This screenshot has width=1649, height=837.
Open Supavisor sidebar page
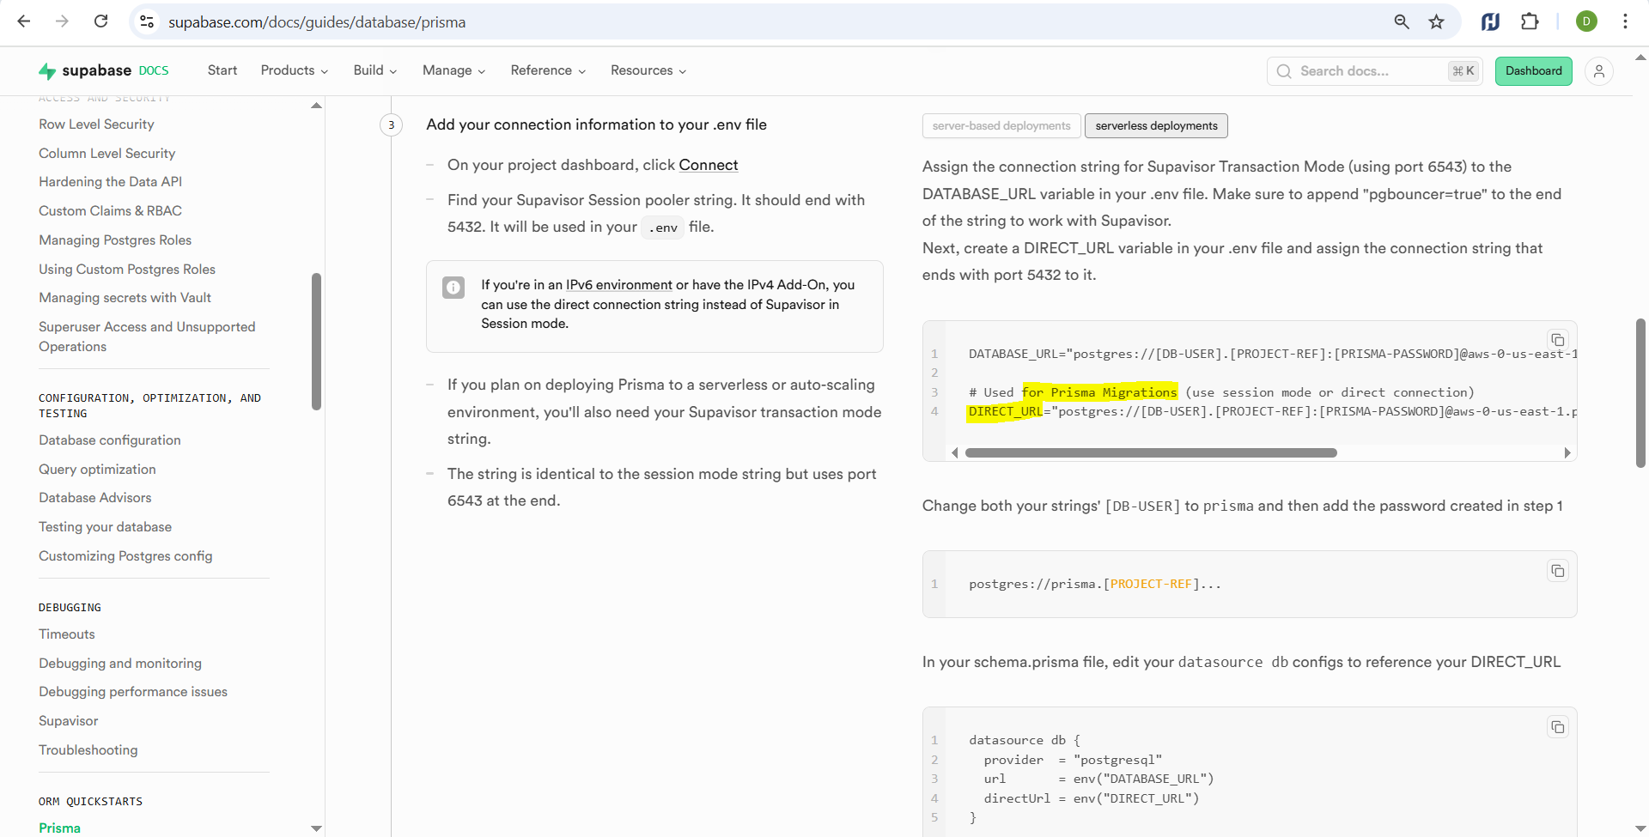tap(69, 721)
